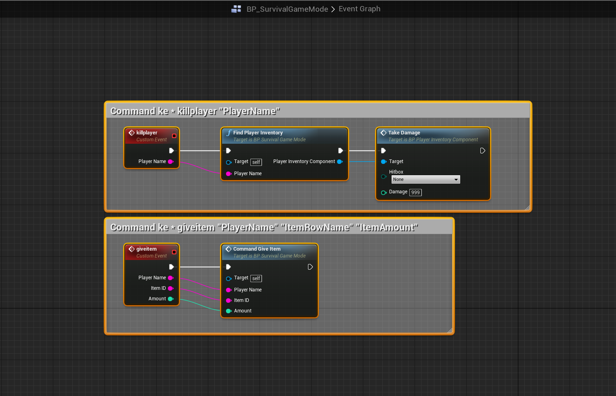Click the giveitem Amount output pin
The width and height of the screenshot is (616, 396).
tap(171, 299)
